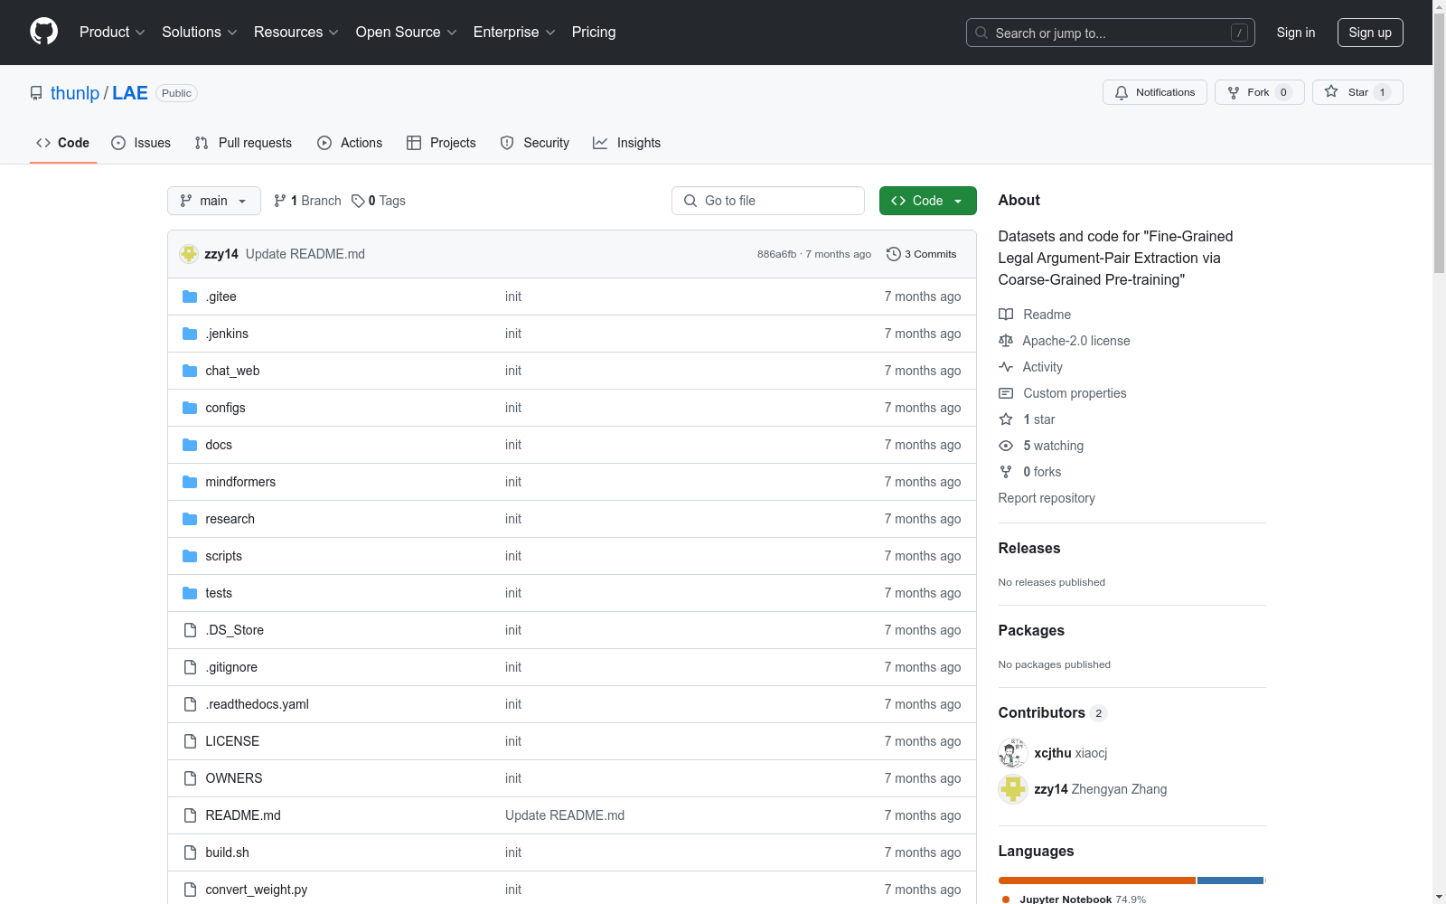Click the Sign up button
The height and width of the screenshot is (904, 1446).
(x=1370, y=33)
